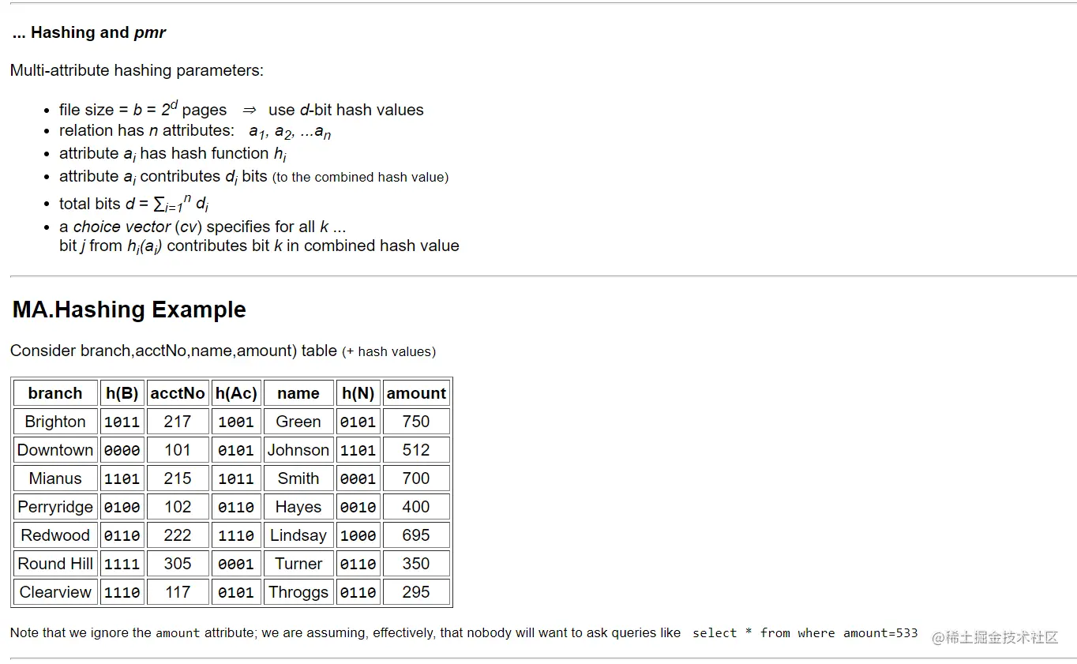Viewport: 1077px width, 664px height.
Task: Select the "has hash function h_i" bullet
Action: click(x=172, y=154)
